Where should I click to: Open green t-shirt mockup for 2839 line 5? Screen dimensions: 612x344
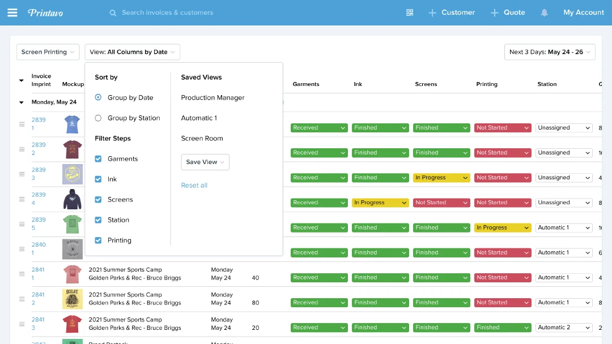click(x=72, y=224)
